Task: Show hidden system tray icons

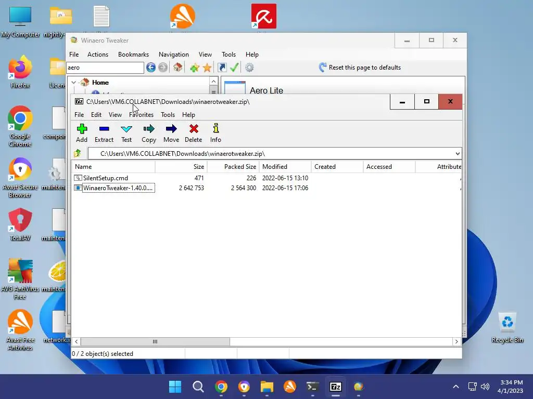Action: 456,387
